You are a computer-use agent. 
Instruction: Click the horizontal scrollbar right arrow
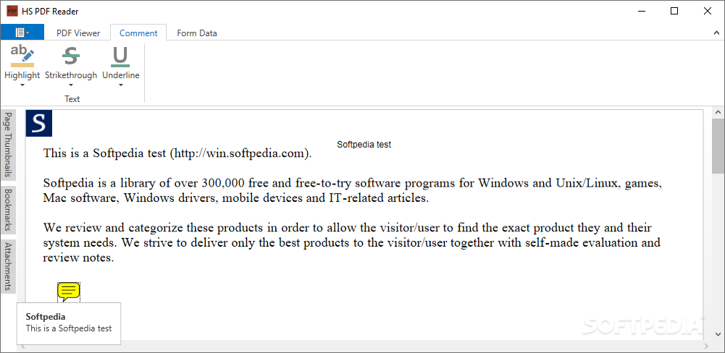tap(707, 346)
